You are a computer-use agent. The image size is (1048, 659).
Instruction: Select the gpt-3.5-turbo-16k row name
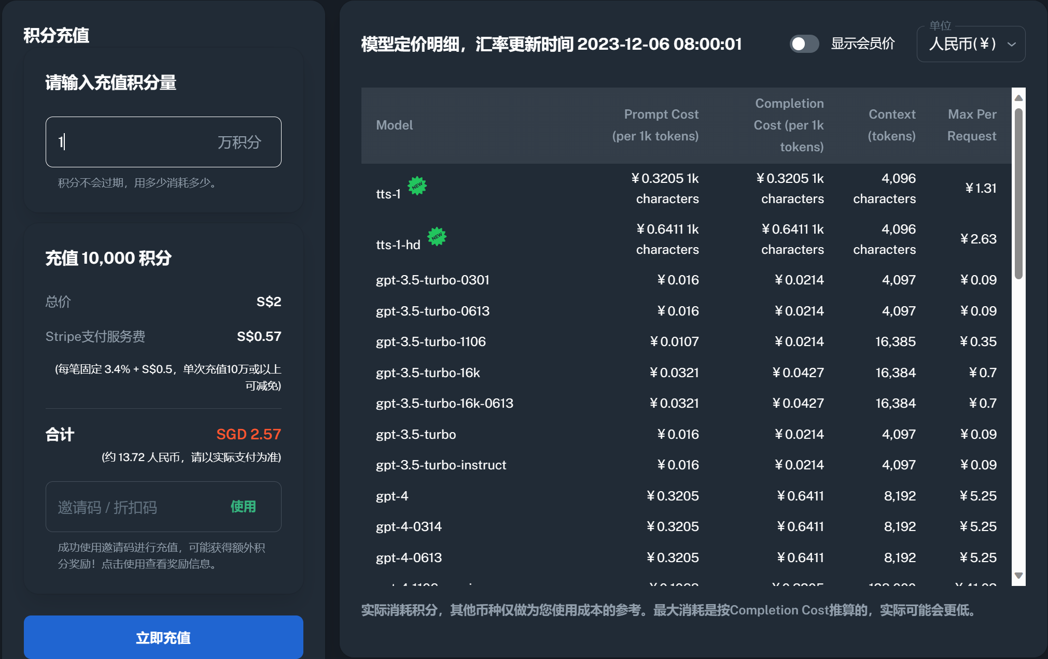pos(428,373)
